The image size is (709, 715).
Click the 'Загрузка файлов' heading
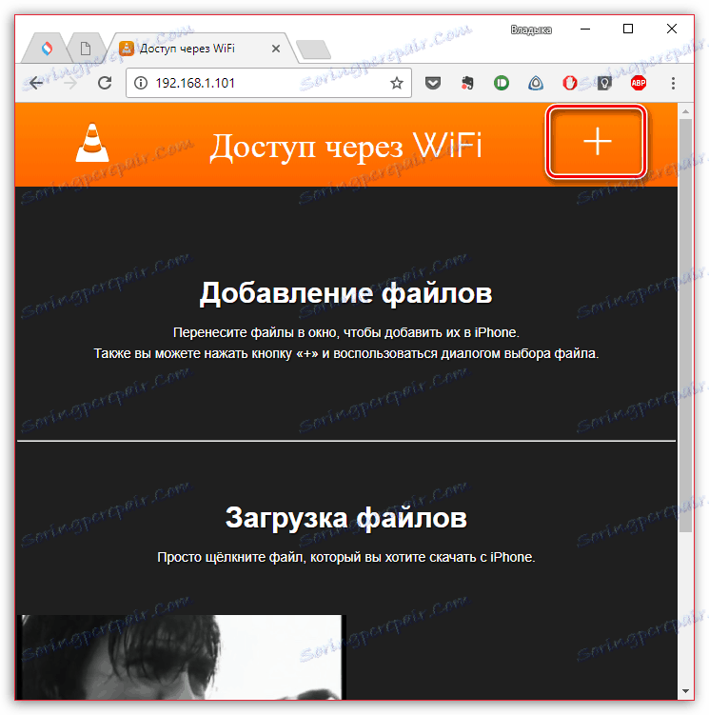346,518
